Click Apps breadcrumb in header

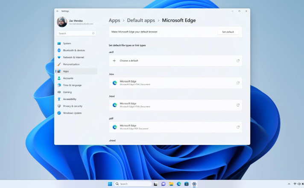[114, 21]
